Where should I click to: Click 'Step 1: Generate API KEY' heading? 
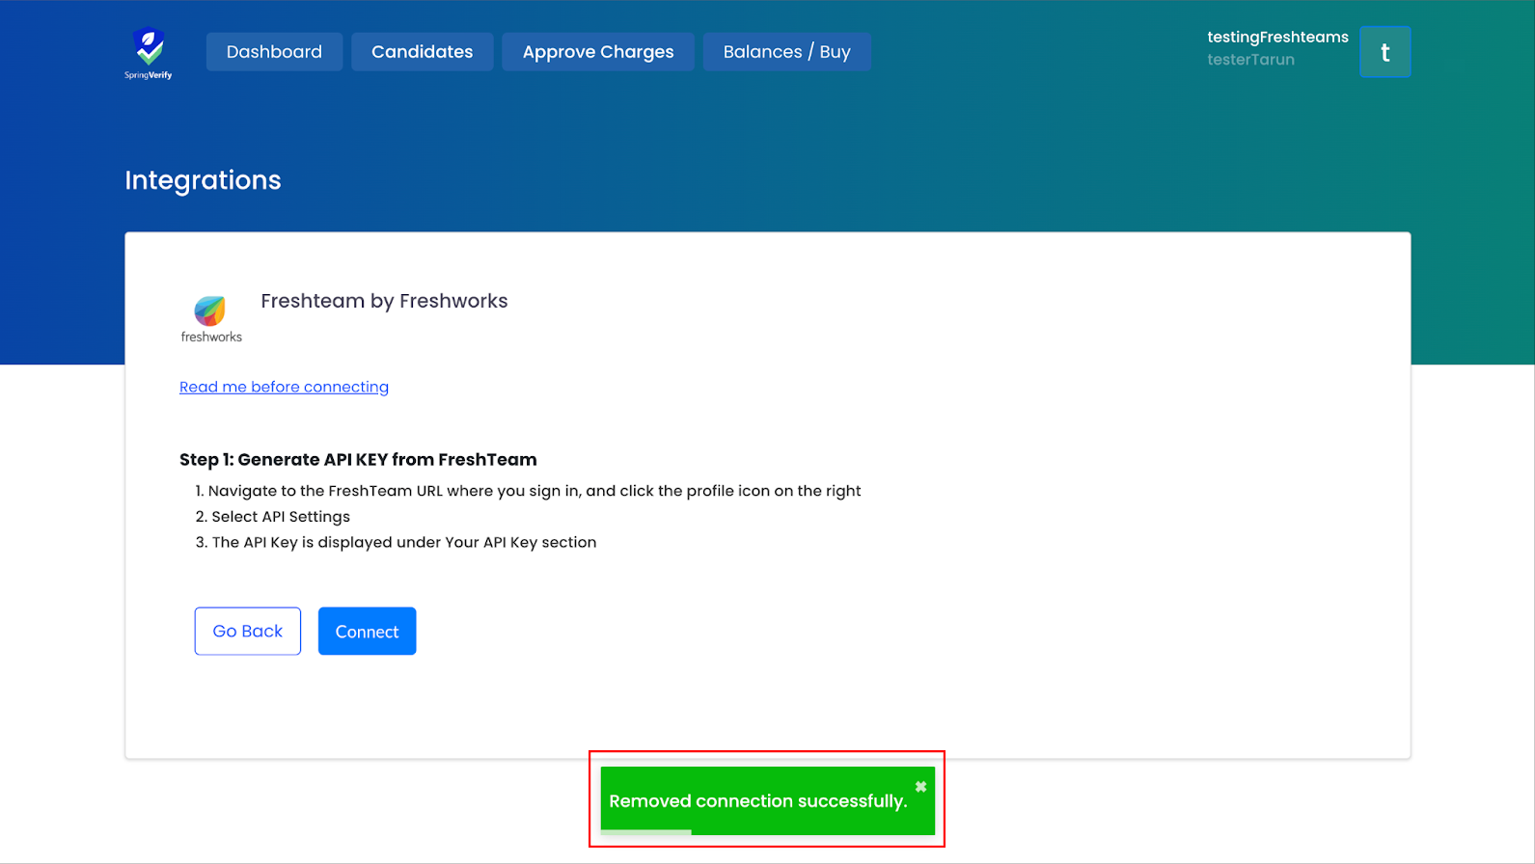coord(358,460)
